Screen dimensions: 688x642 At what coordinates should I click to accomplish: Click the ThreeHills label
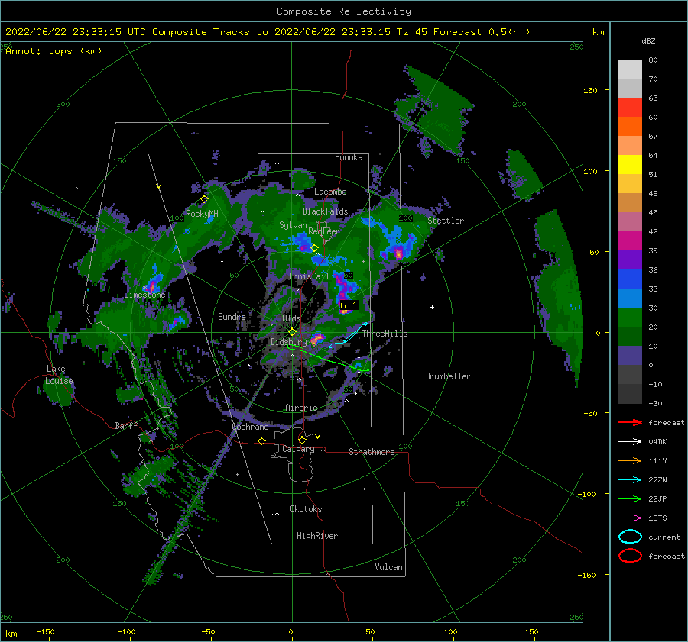[x=385, y=334]
